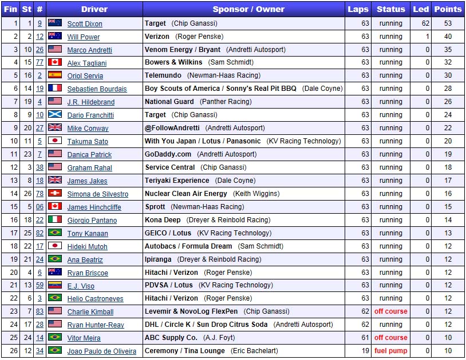Click the Japanese flag beside Takuma Sato
This screenshot has width=466, height=360.
click(55, 141)
